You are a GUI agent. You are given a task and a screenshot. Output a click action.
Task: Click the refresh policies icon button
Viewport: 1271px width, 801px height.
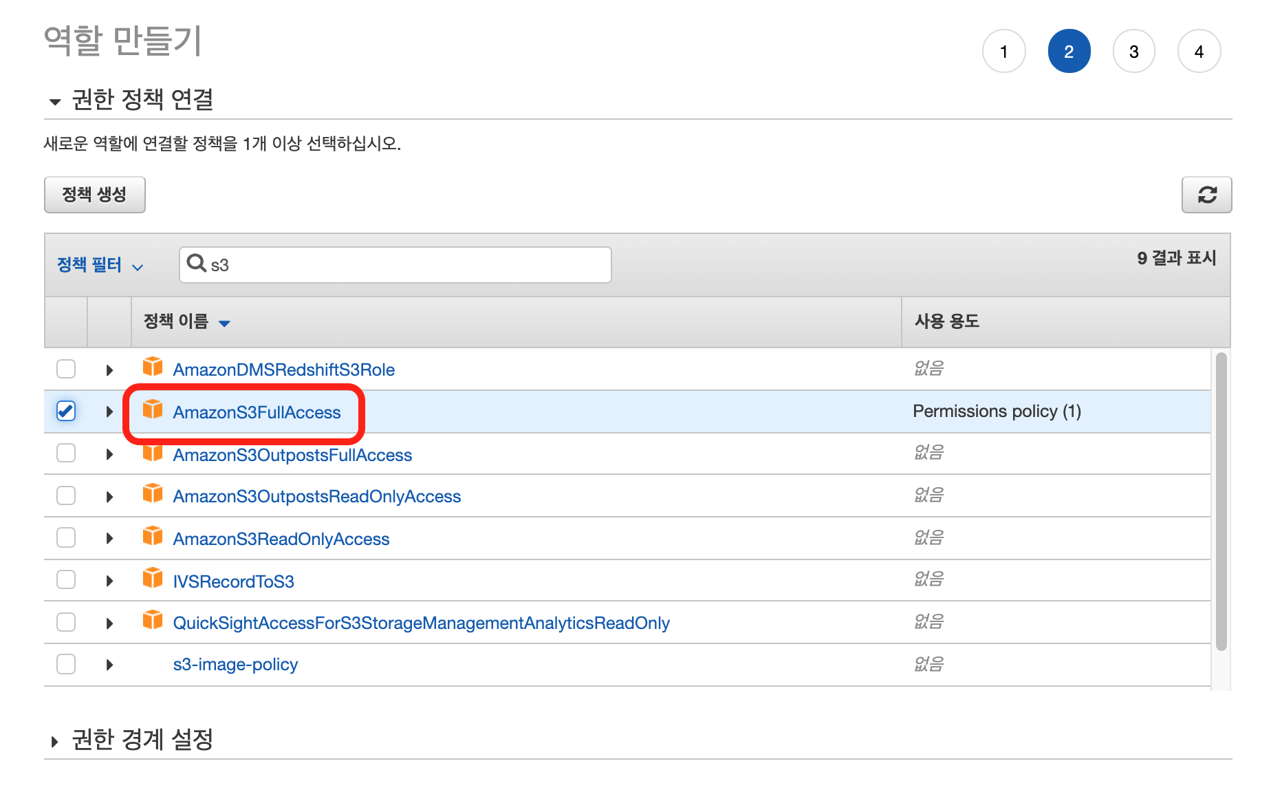click(x=1206, y=195)
